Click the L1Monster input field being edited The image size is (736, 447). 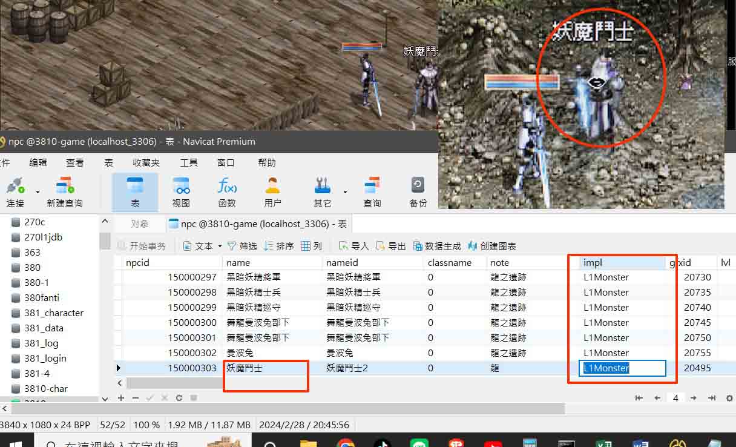pyautogui.click(x=622, y=368)
